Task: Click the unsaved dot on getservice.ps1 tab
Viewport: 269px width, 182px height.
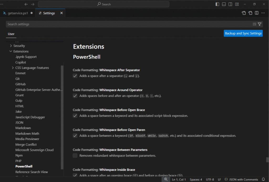Action: 32,13
